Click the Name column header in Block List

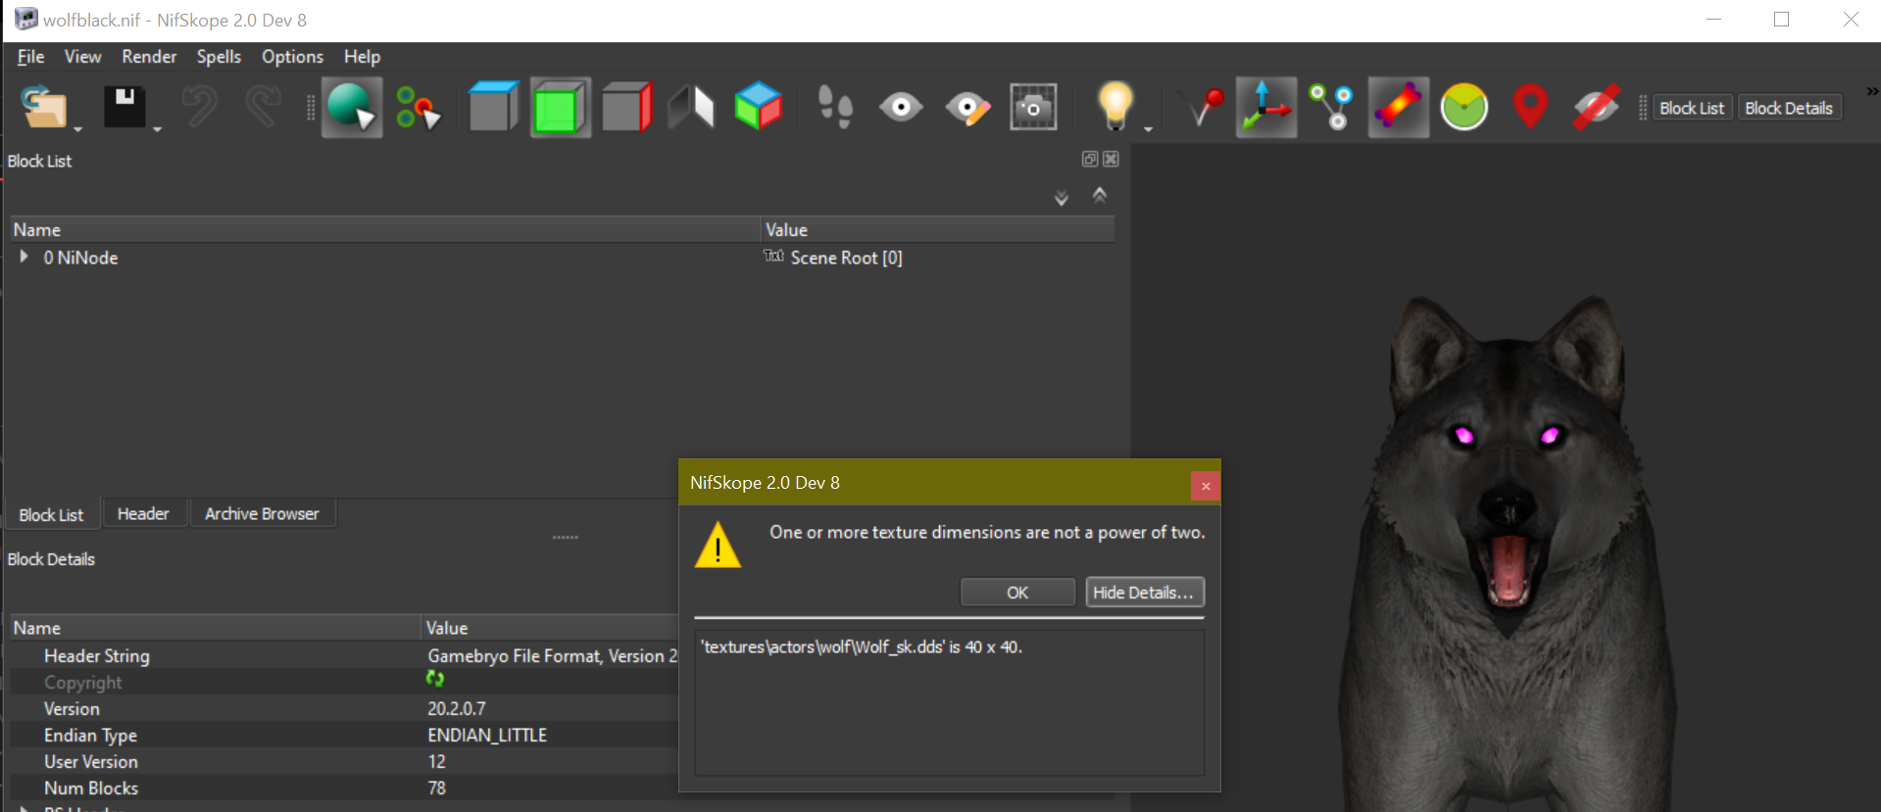(385, 229)
